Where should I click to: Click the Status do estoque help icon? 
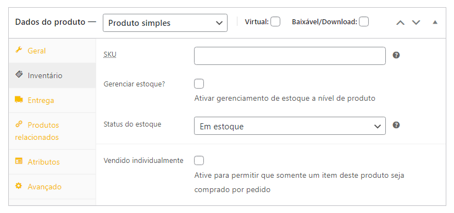[x=396, y=125]
